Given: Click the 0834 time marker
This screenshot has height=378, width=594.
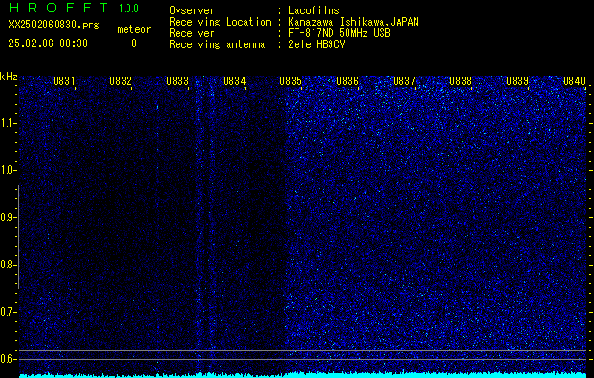Looking at the screenshot, I should tap(234, 81).
